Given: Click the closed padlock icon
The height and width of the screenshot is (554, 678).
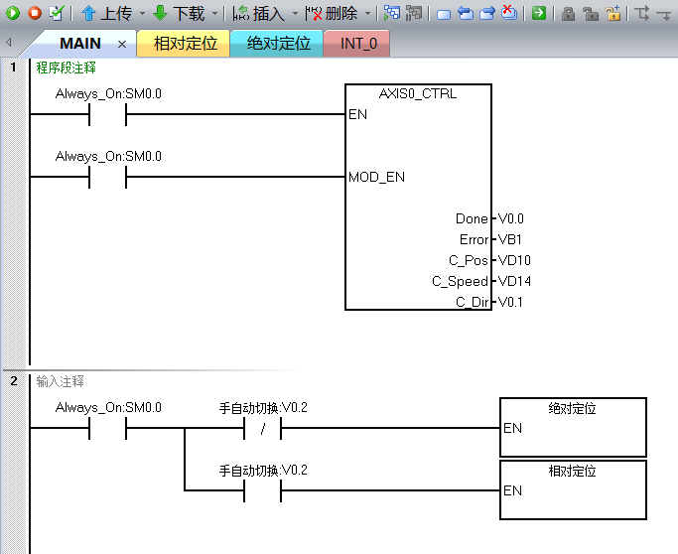Looking at the screenshot, I should click(x=568, y=14).
